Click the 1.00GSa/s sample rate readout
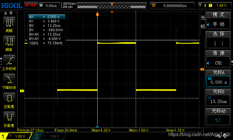 (x=68, y=3)
